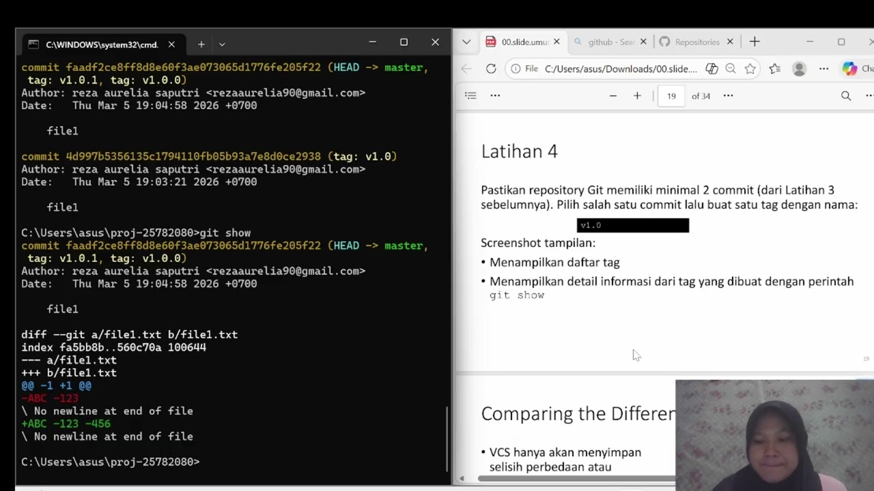Switch to the Repositories GitHub tab

[x=696, y=42]
